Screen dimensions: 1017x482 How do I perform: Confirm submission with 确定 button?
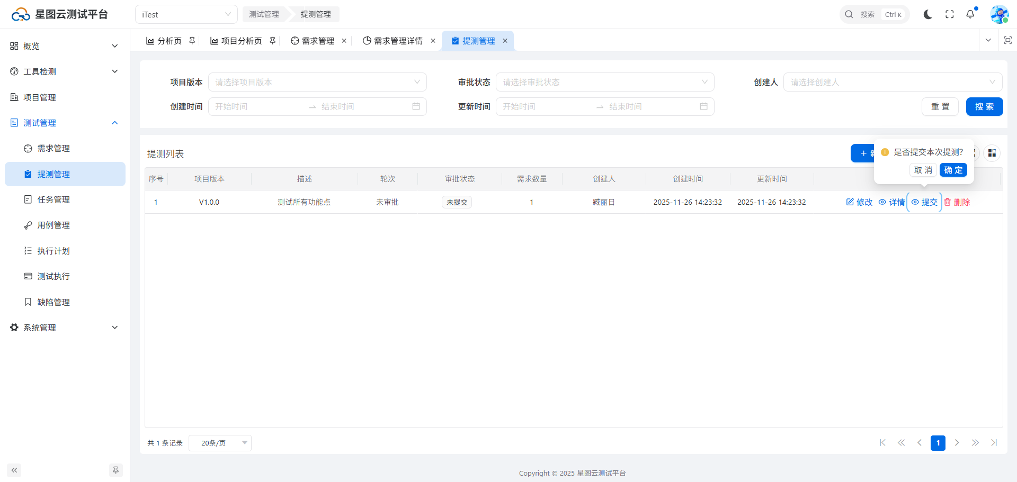[x=953, y=170]
